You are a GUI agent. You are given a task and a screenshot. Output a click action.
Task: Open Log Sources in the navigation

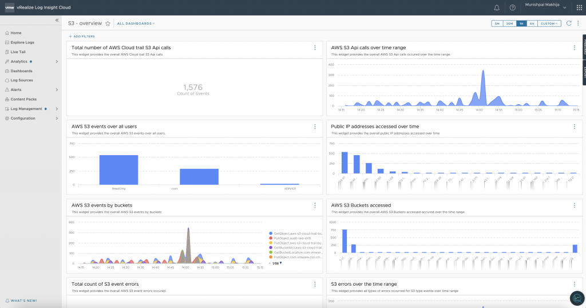pos(22,80)
